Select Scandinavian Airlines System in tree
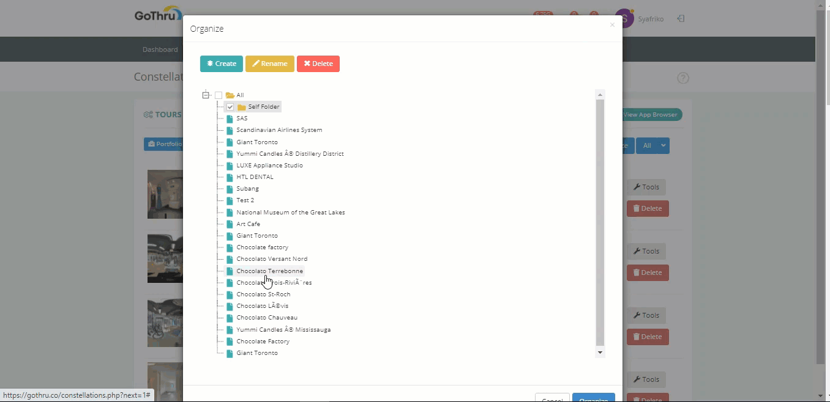The width and height of the screenshot is (830, 402). pos(279,130)
